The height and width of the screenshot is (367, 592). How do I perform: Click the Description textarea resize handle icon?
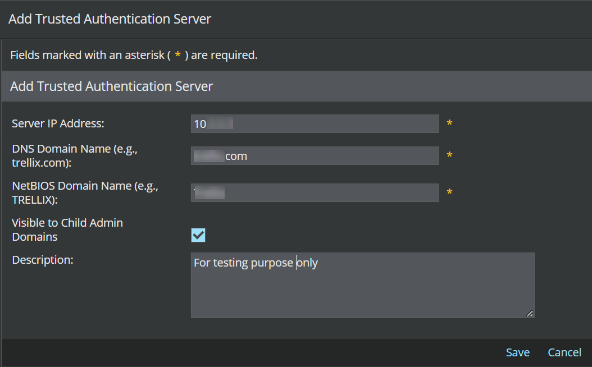[x=530, y=314]
